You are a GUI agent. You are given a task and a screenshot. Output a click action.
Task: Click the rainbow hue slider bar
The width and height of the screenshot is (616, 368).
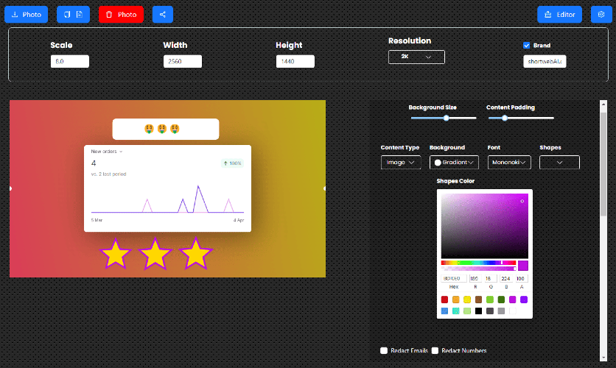(478, 263)
